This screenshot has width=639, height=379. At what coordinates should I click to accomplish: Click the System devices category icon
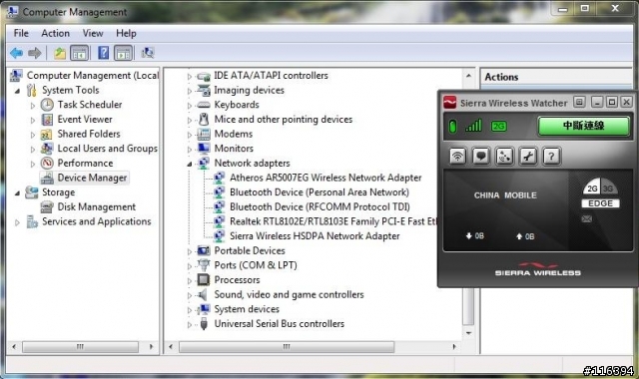click(x=204, y=309)
